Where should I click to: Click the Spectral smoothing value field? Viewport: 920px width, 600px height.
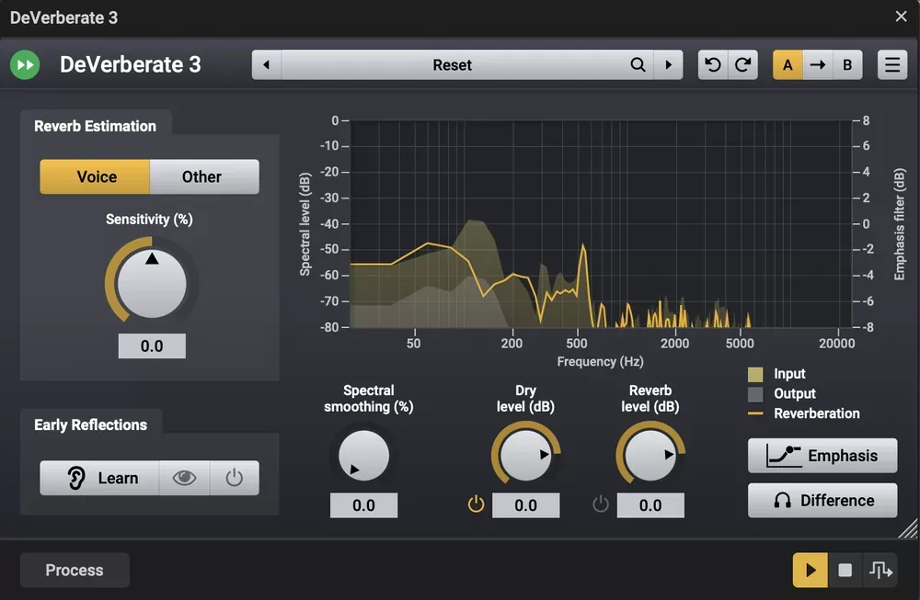click(x=363, y=505)
